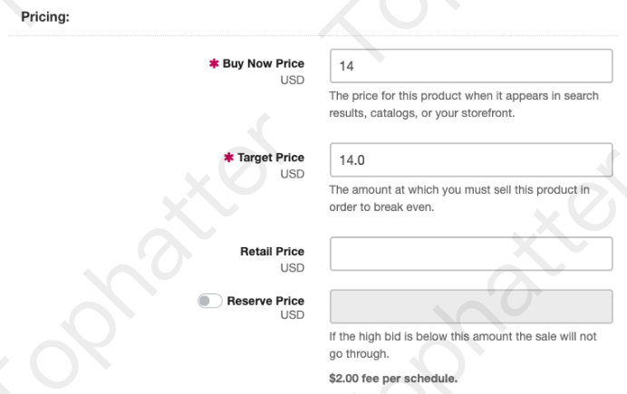Click the USD text under Retail Price

pyautogui.click(x=292, y=268)
